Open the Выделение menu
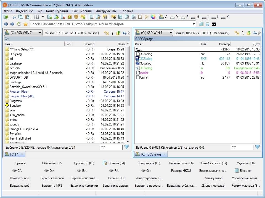This screenshot has width=265, height=198. 25,11
